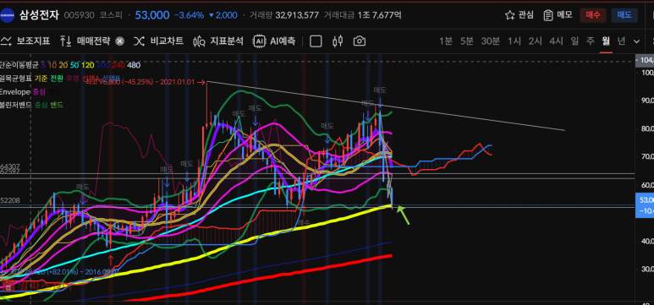This screenshot has height=305, width=654.
Task: Toggle the 120 moving average line
Action: 88,65
